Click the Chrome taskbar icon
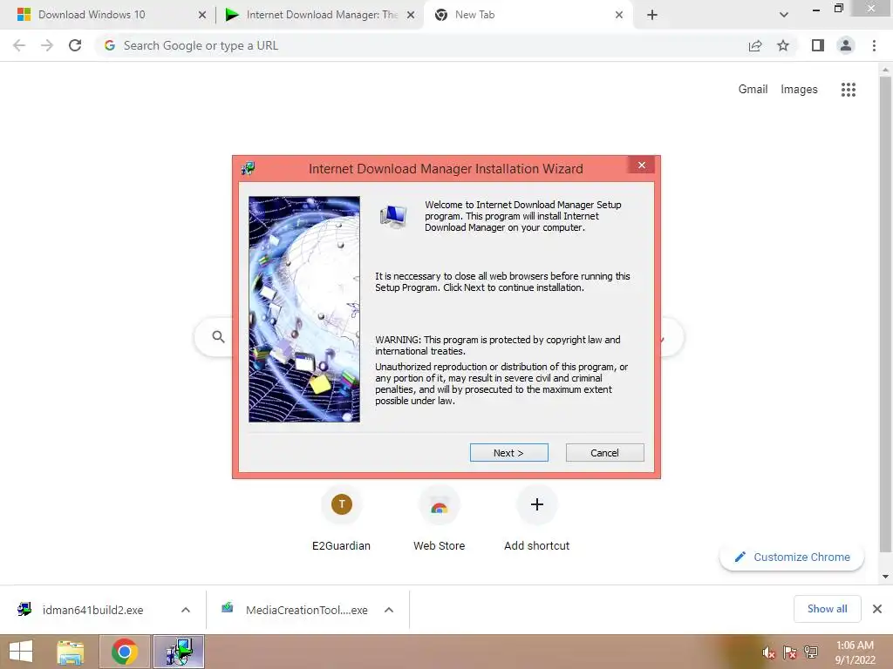The height and width of the screenshot is (669, 893). click(x=124, y=652)
